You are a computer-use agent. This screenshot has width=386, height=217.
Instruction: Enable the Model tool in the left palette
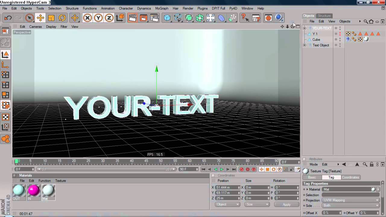(5, 55)
